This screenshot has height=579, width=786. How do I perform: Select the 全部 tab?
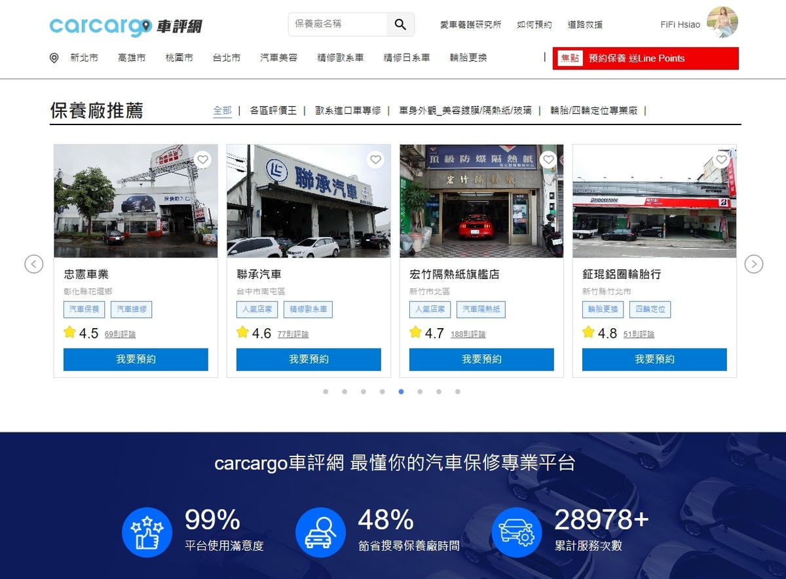(x=222, y=111)
